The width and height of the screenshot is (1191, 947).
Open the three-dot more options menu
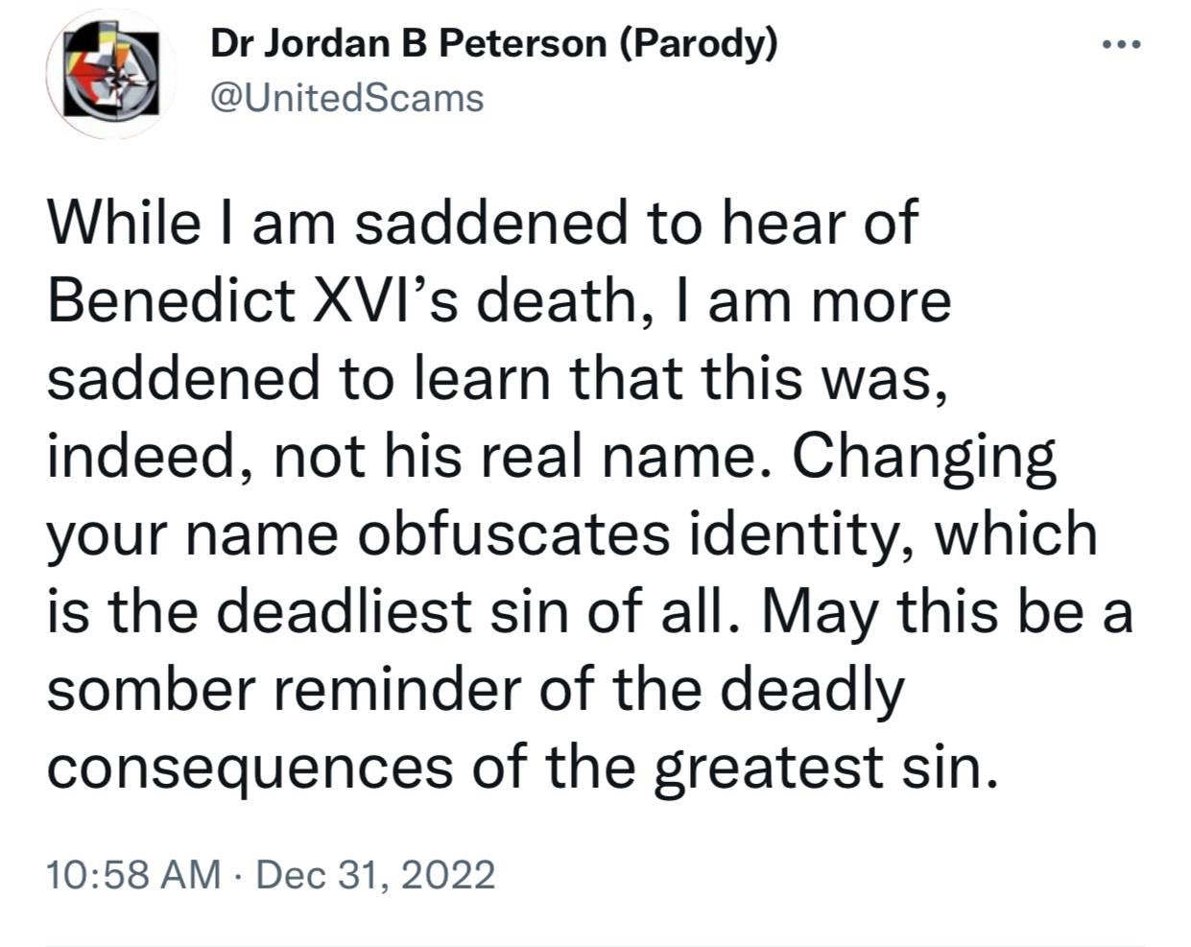click(x=1121, y=45)
